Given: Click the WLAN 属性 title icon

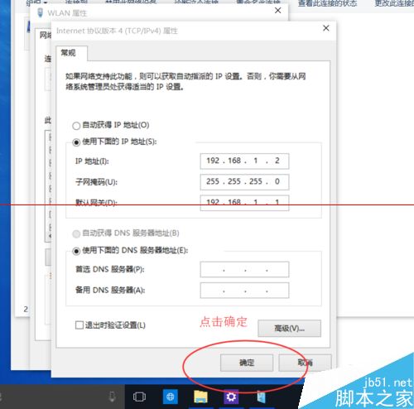Looking at the screenshot, I should (41, 12).
